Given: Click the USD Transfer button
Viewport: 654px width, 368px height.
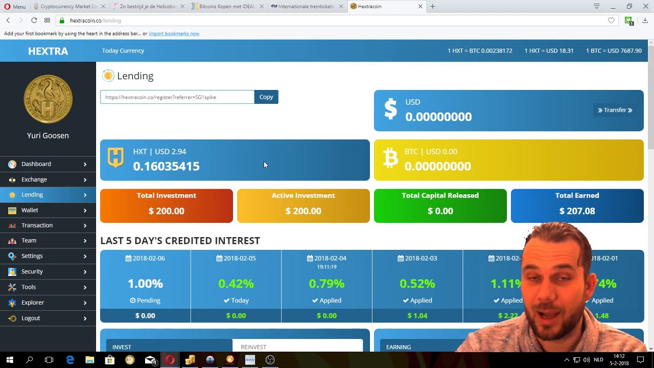Looking at the screenshot, I should click(615, 110).
